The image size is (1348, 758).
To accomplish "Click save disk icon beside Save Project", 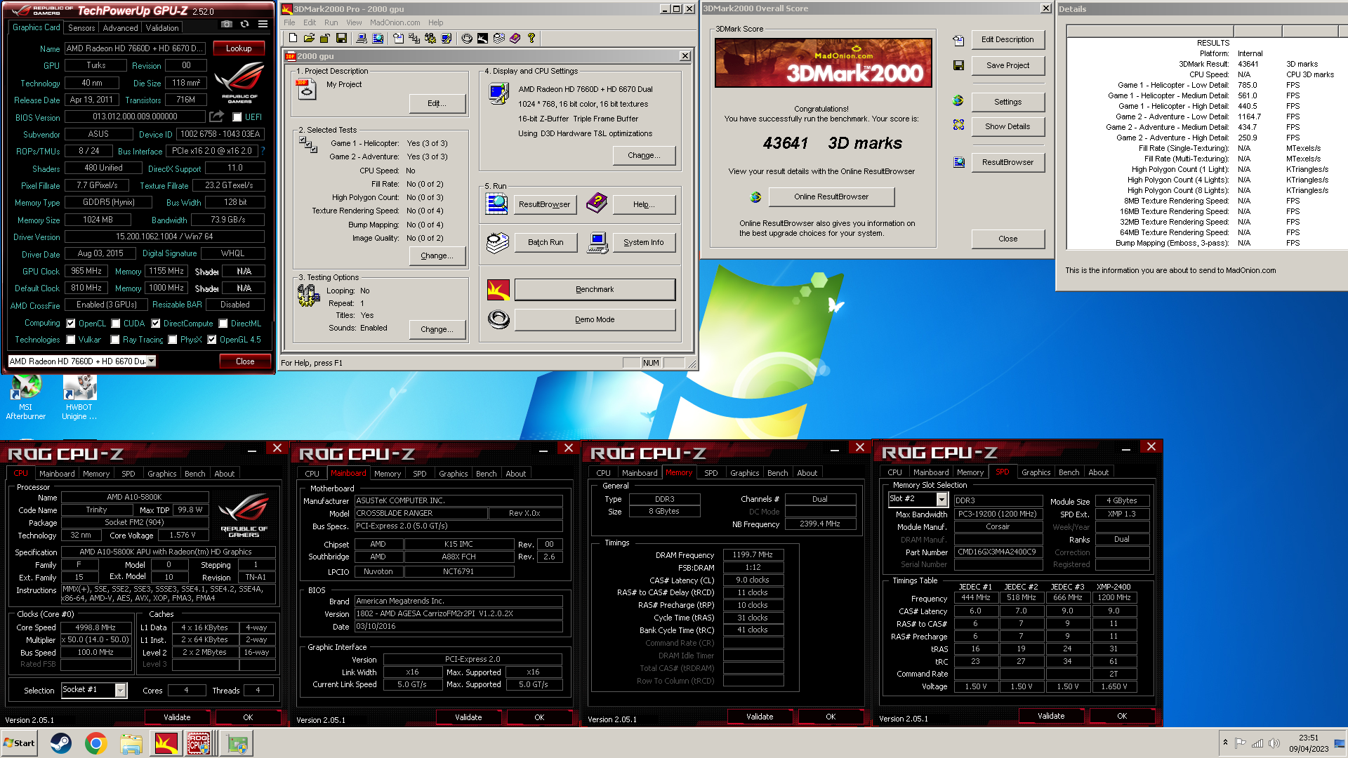I will tap(958, 65).
